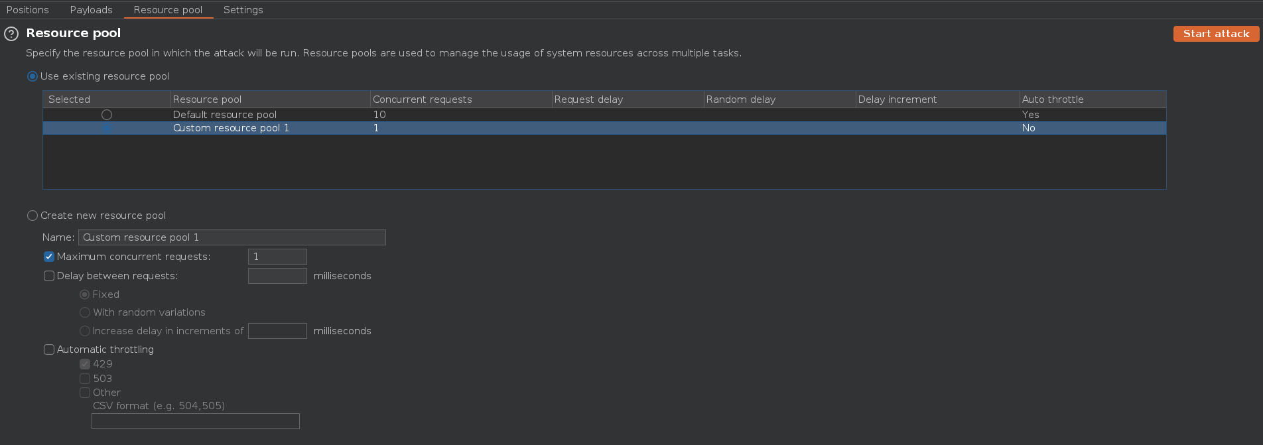Toggle the 429 status code checkbox

(x=85, y=364)
